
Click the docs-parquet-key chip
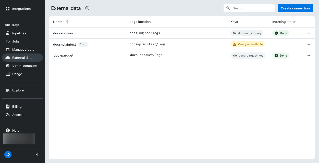pos(248,56)
